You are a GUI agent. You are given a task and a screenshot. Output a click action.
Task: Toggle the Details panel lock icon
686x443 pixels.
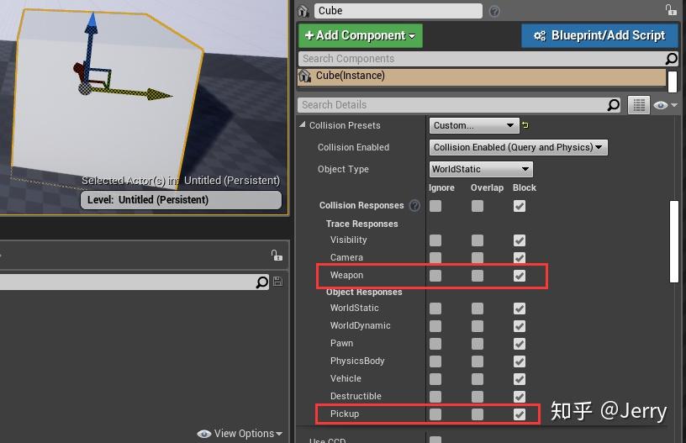tap(671, 9)
